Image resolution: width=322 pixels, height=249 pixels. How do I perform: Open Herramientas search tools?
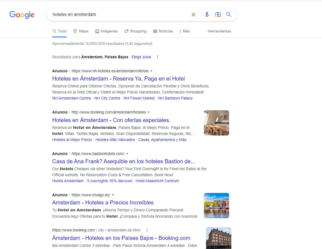click(219, 31)
